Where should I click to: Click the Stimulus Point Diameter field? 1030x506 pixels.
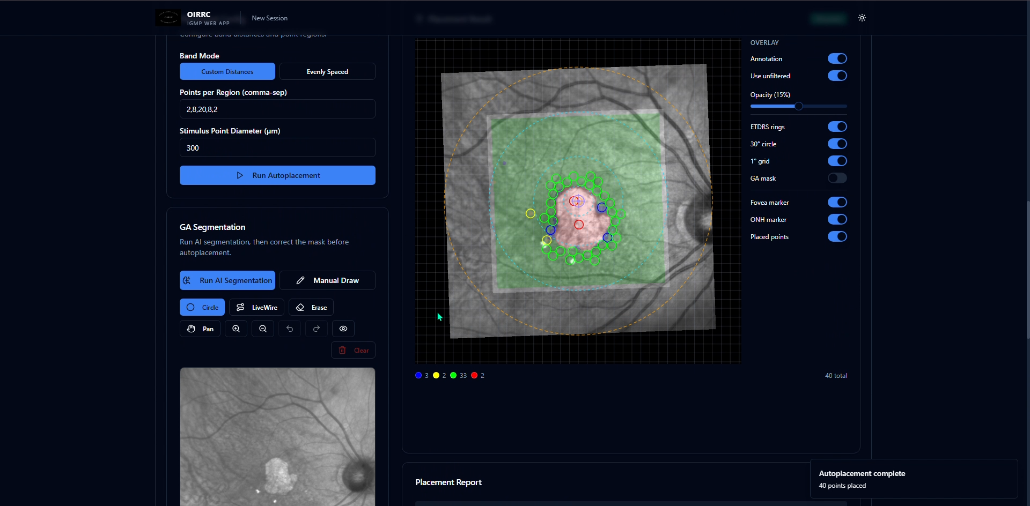pyautogui.click(x=277, y=148)
